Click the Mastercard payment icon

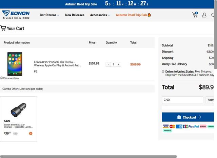[172, 126]
